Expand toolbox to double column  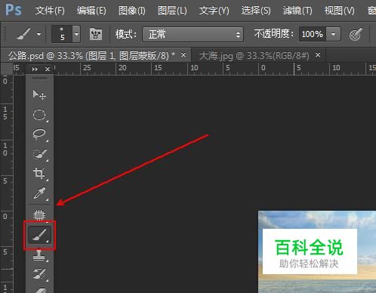[35, 69]
